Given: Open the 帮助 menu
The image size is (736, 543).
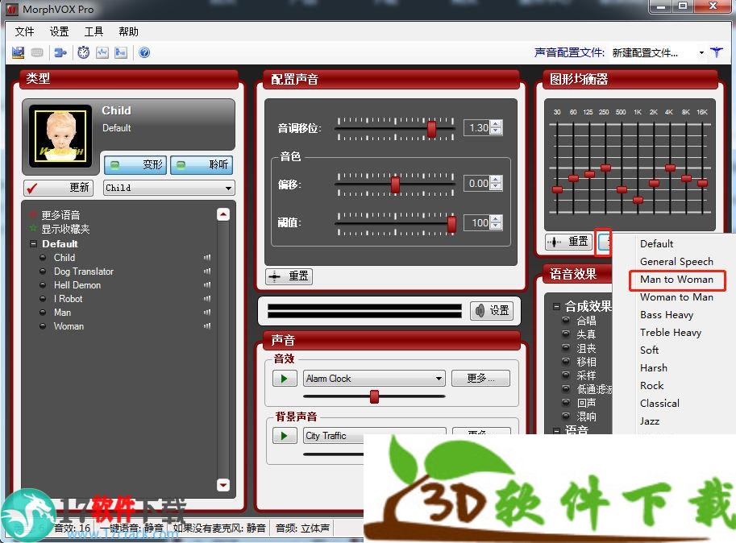Looking at the screenshot, I should [x=128, y=31].
